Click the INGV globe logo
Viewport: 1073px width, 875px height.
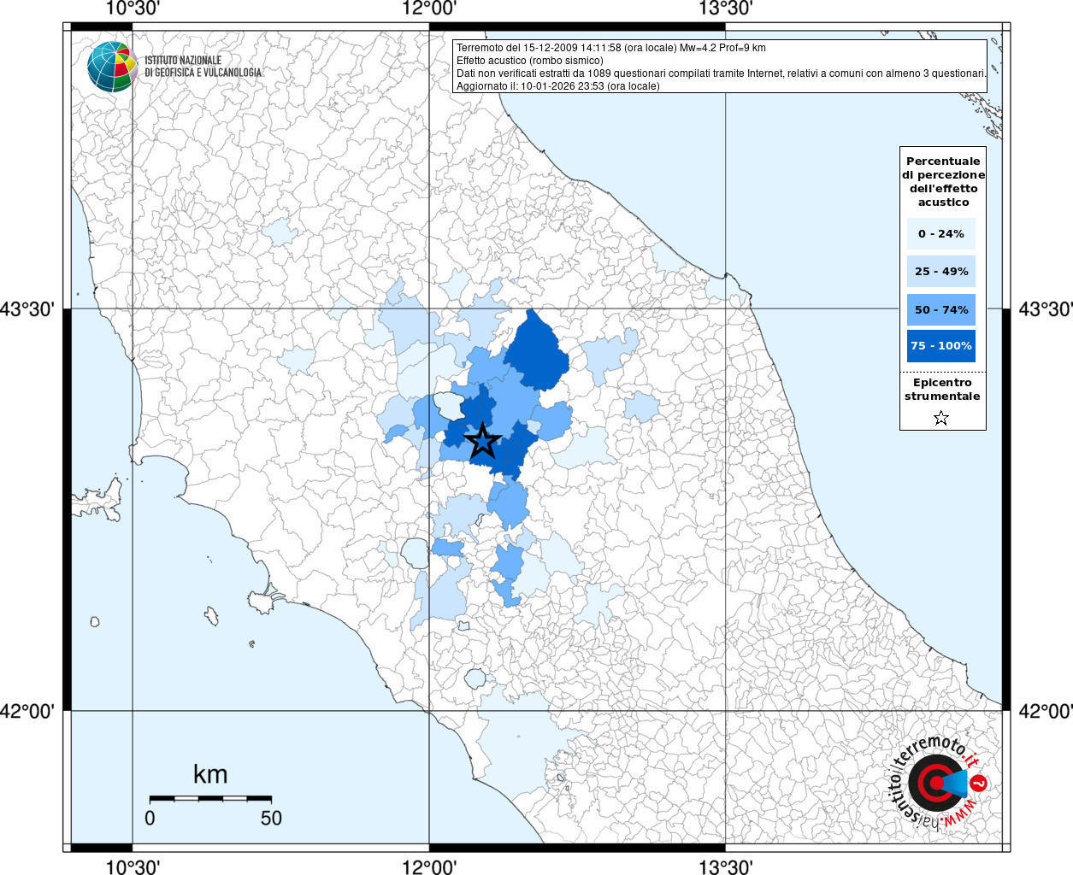112,67
